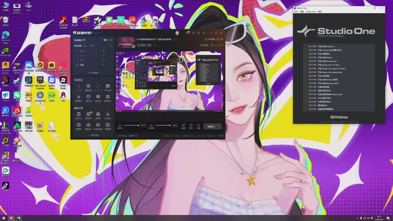Viewport: 393px width, 221px height.
Task: Open the Studio One menu in menu bar
Action: coord(310,11)
